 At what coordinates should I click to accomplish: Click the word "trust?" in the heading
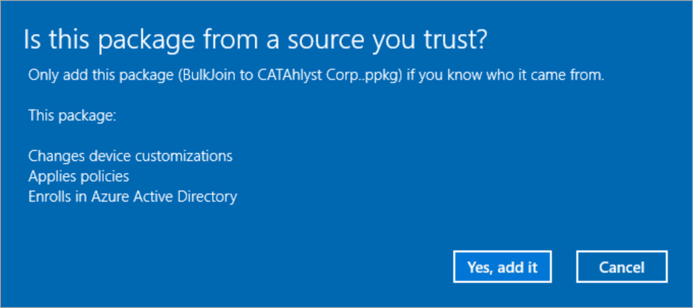point(455,40)
